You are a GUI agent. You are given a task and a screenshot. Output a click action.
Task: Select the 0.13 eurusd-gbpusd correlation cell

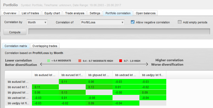pos(99,87)
